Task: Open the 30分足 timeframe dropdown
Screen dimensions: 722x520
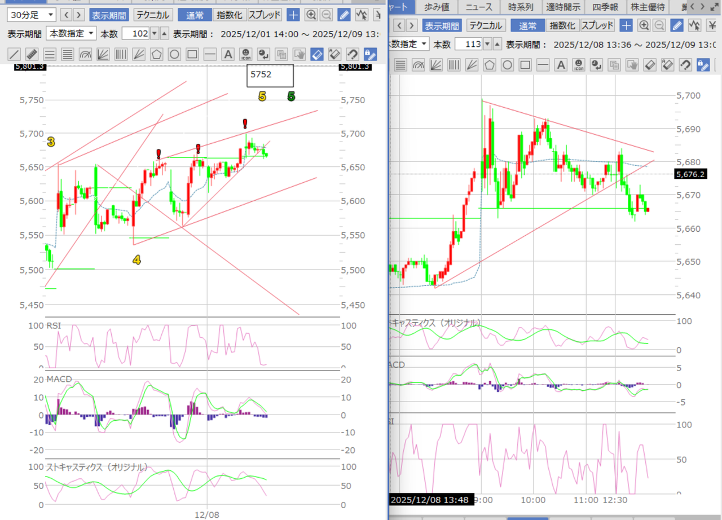Action: tap(32, 15)
